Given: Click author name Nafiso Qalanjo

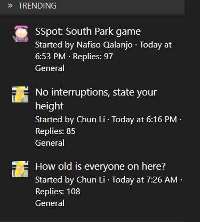Looking at the screenshot, I should point(105,45).
